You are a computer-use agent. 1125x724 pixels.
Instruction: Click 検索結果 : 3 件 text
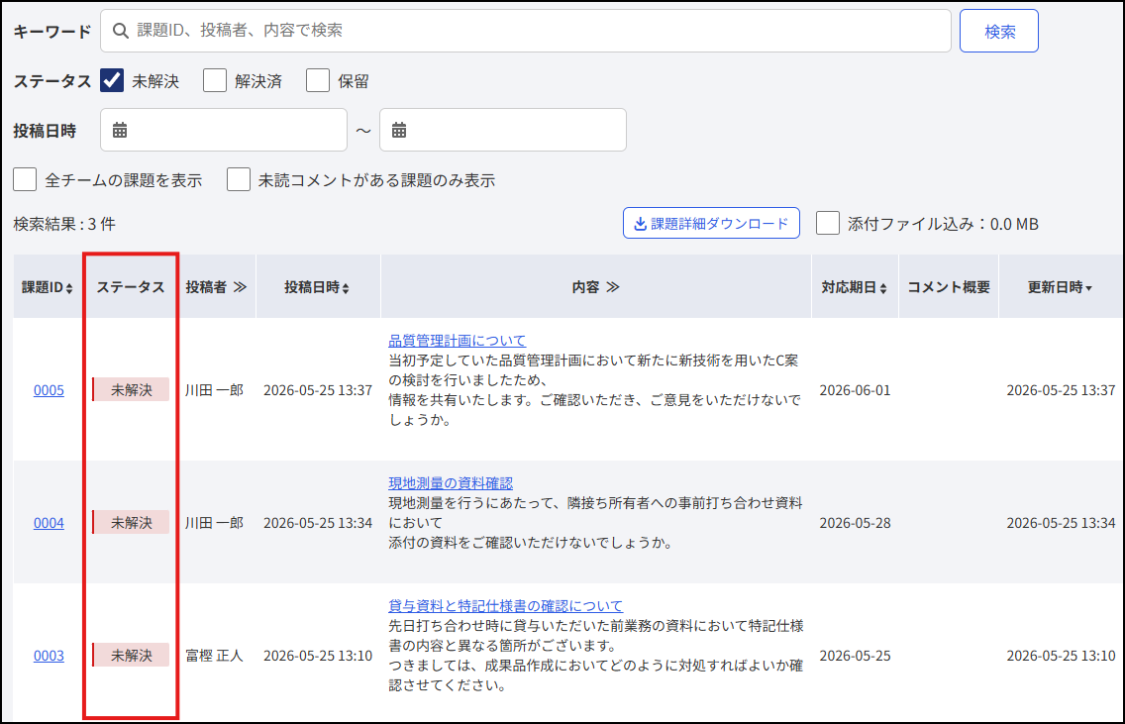point(64,224)
